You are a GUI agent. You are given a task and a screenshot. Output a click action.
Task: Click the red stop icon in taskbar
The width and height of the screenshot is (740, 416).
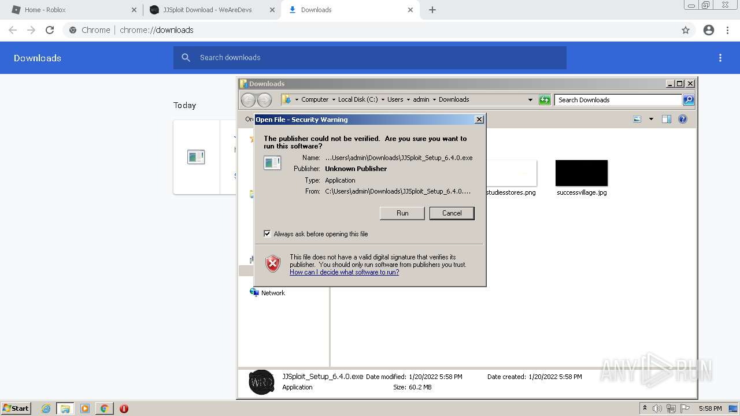pos(124,408)
